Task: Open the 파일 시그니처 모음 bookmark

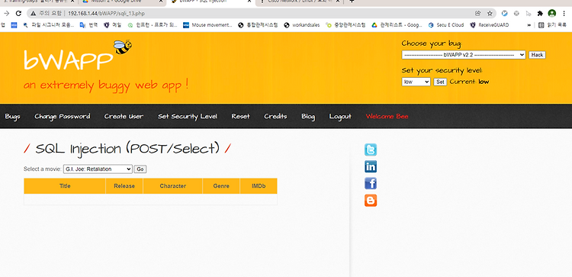Action: pos(48,25)
